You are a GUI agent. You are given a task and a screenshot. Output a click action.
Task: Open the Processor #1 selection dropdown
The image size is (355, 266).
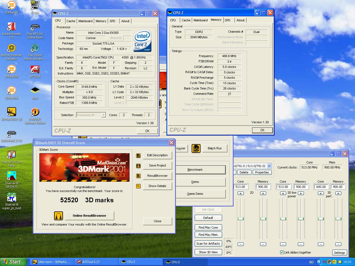coord(103,115)
